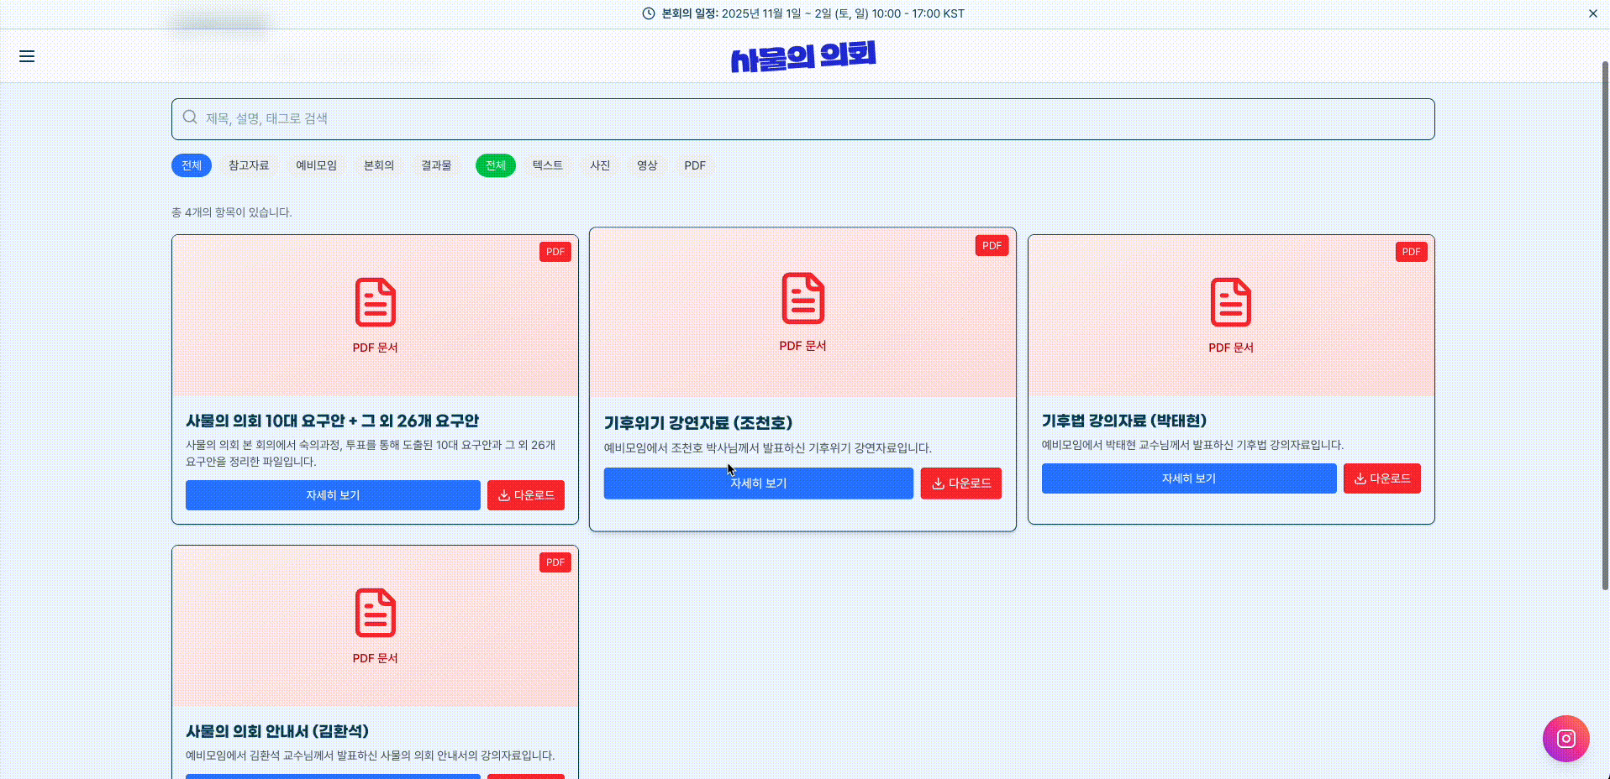Click PDF document icon on 기후법 강의자료 card

tap(1230, 302)
